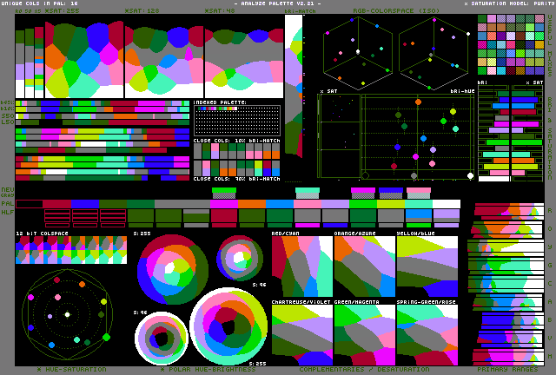The width and height of the screenshot is (556, 375).
Task: Click the white dot in the BRI-HUE plot
Action: click(x=470, y=175)
